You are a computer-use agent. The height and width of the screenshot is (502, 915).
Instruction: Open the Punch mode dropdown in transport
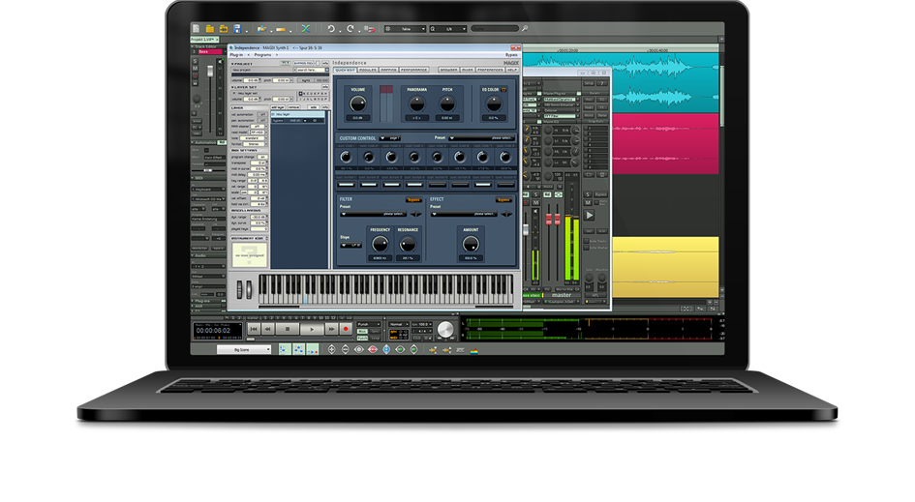[368, 324]
